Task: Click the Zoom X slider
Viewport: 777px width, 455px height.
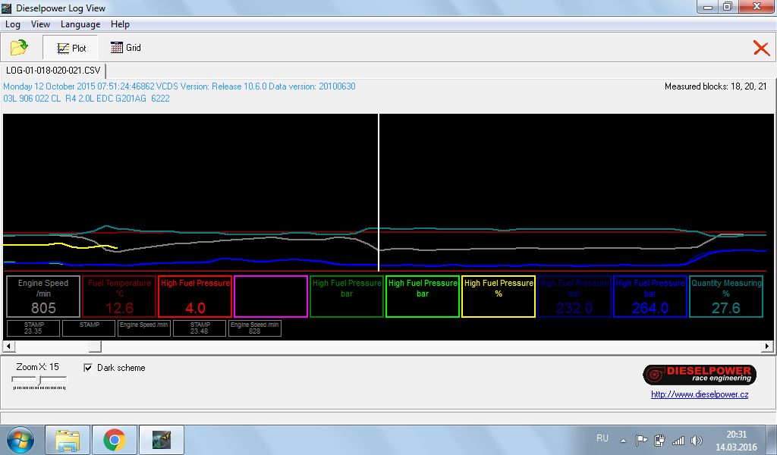Action: tap(39, 380)
